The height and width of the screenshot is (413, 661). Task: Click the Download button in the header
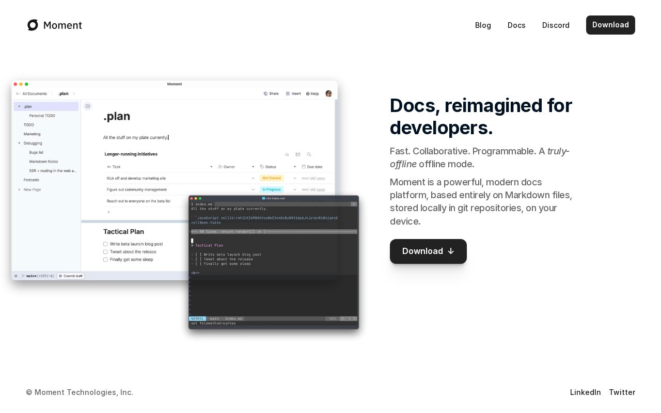[610, 25]
